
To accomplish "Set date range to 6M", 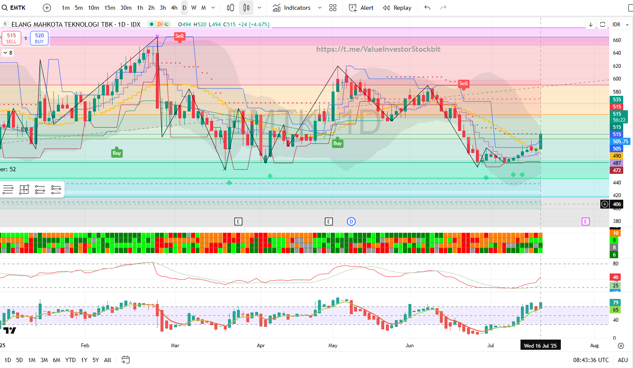I will (x=56, y=360).
